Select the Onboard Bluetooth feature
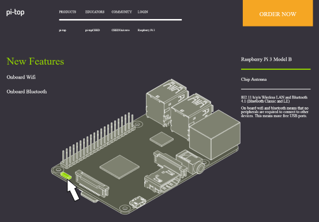319x222 pixels. click(27, 92)
